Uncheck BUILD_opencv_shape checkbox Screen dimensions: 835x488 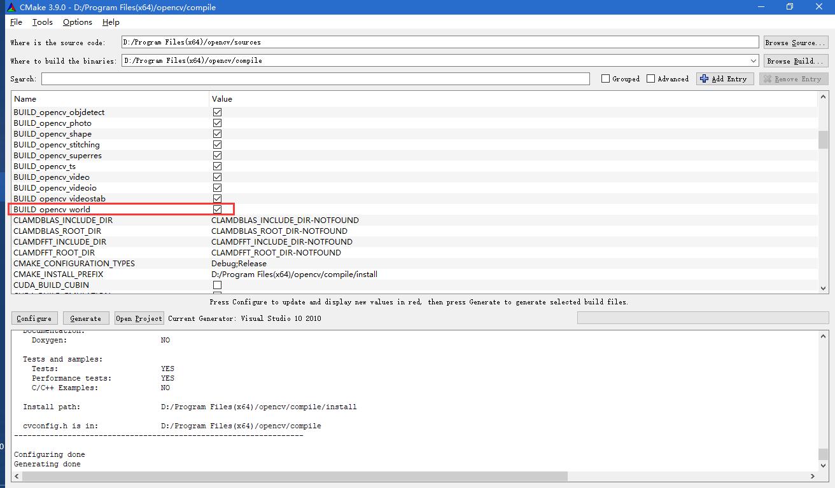click(x=217, y=134)
